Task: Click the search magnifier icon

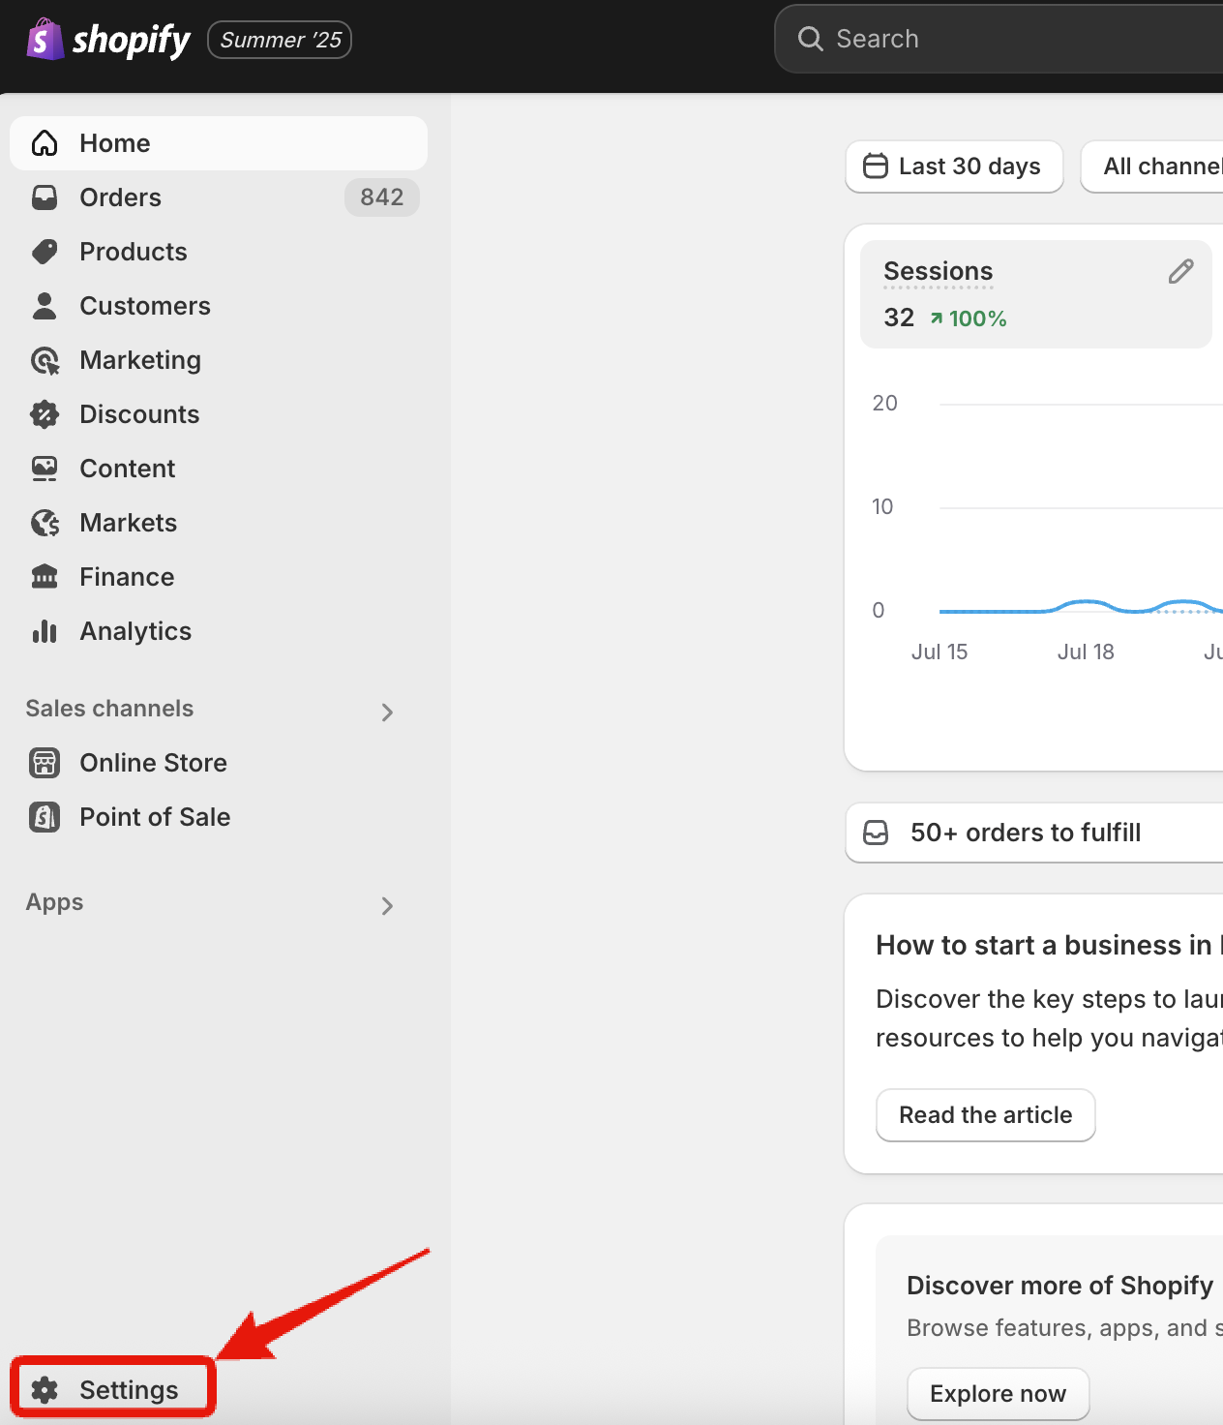Action: [810, 39]
